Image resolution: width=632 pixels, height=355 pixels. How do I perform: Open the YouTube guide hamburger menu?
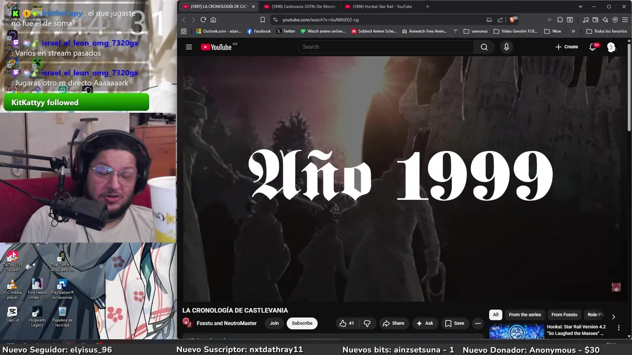[189, 47]
